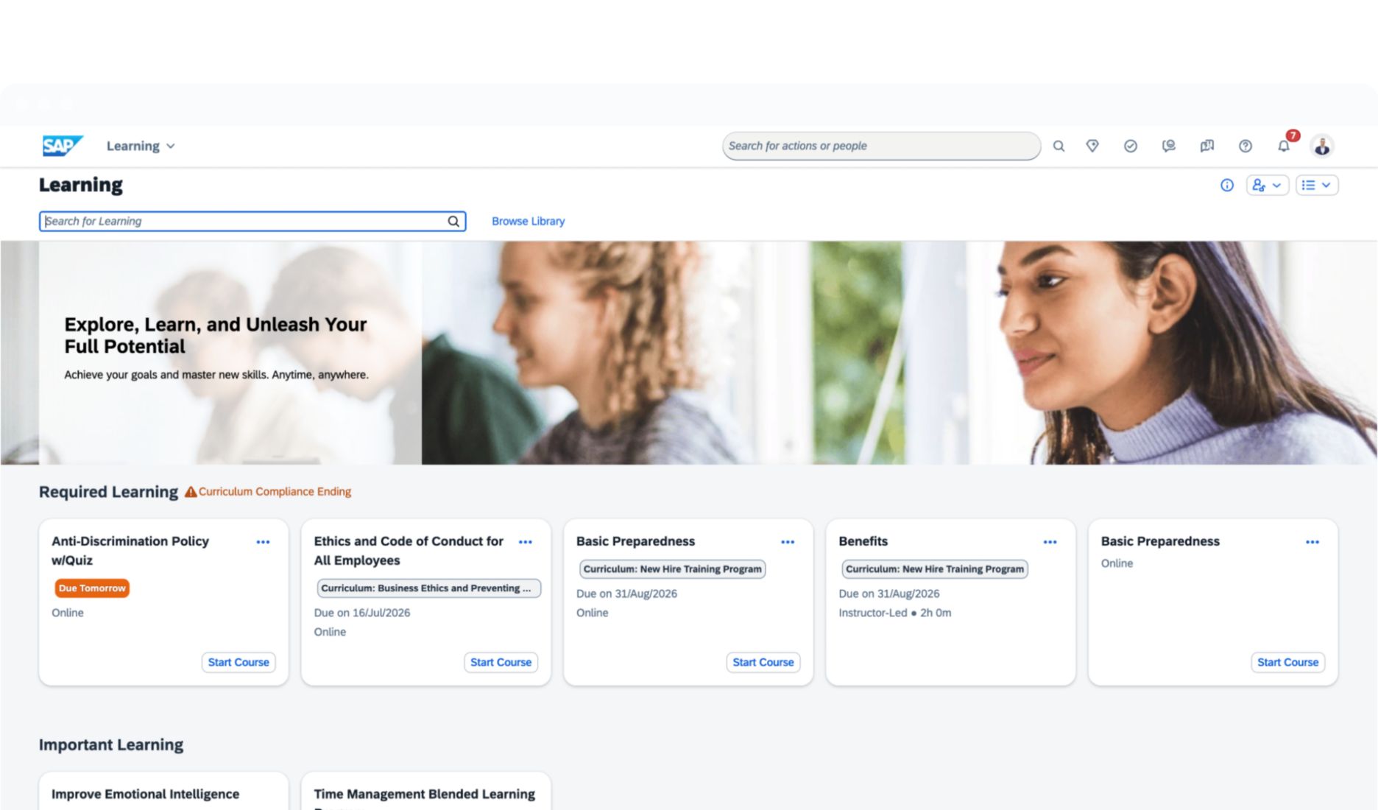Start the Basic Preparedness course without due date
This screenshot has width=1378, height=810.
[x=1288, y=663]
